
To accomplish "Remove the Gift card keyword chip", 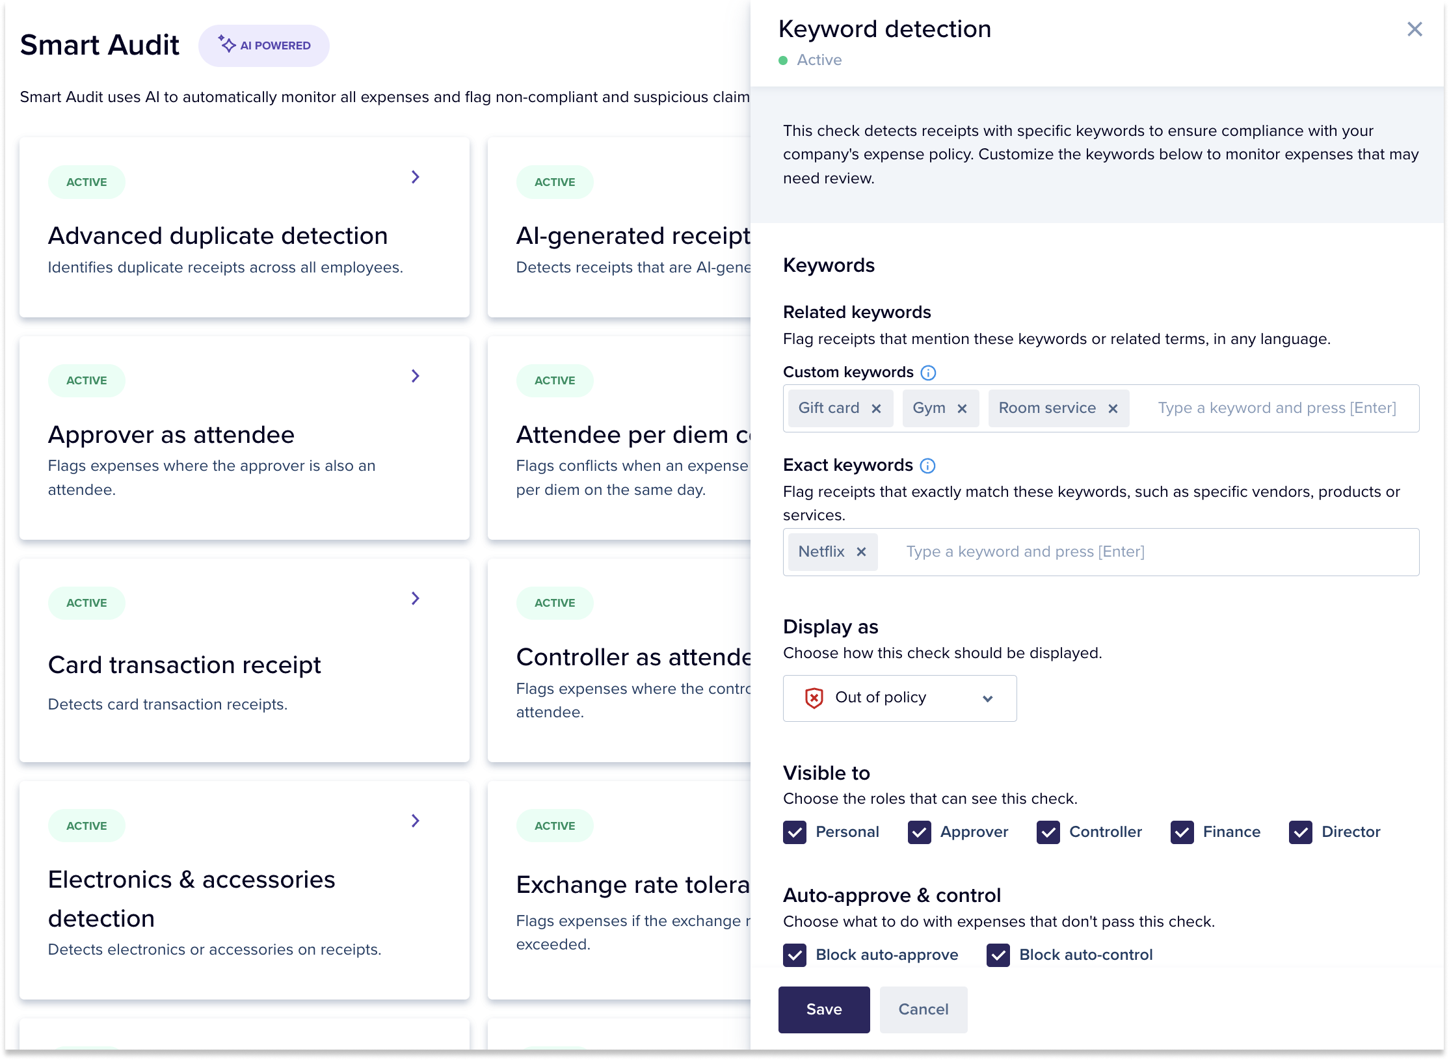I will click(x=876, y=408).
